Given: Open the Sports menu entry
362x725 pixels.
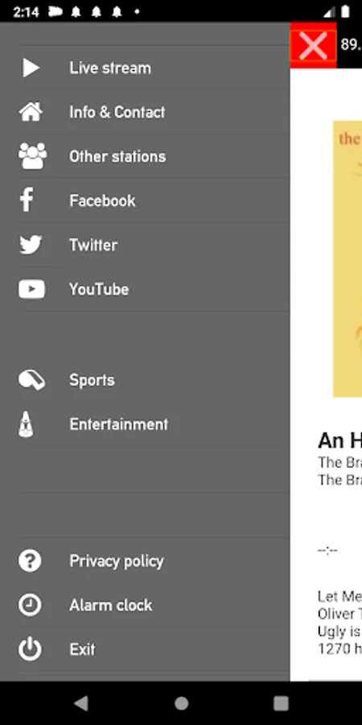Looking at the screenshot, I should [145, 380].
